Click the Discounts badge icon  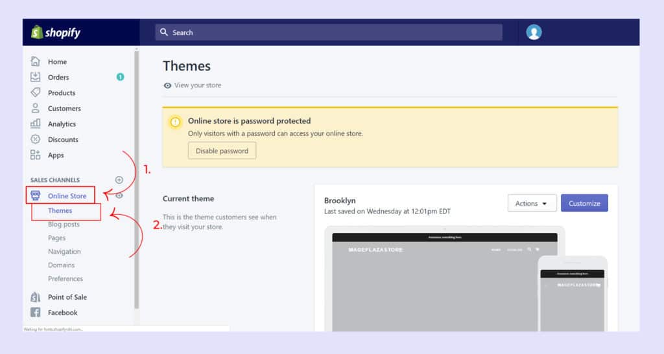[36, 139]
